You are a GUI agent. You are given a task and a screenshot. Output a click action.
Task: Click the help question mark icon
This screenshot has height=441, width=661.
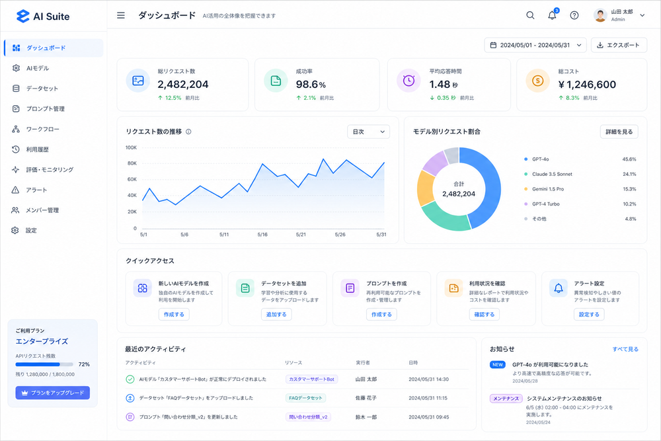coord(574,15)
